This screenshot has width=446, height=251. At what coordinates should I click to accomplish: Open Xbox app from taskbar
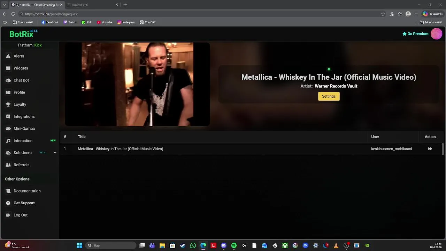[x=285, y=245]
